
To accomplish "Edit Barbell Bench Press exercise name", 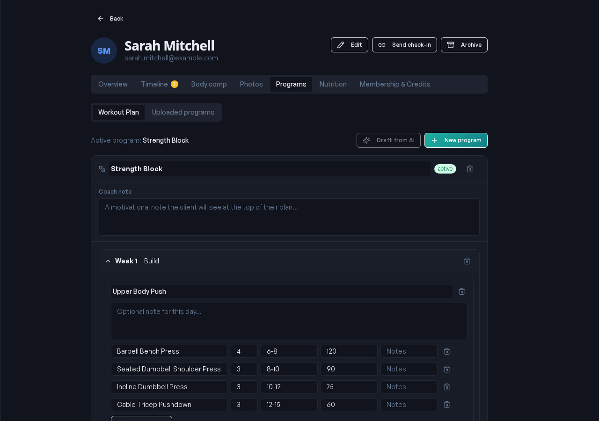I will pyautogui.click(x=169, y=351).
